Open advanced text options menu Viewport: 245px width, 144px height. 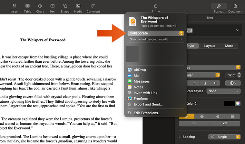coord(233,83)
